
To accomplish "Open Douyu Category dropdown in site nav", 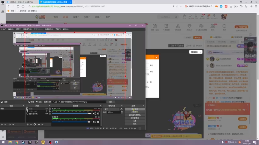I will (76, 17).
